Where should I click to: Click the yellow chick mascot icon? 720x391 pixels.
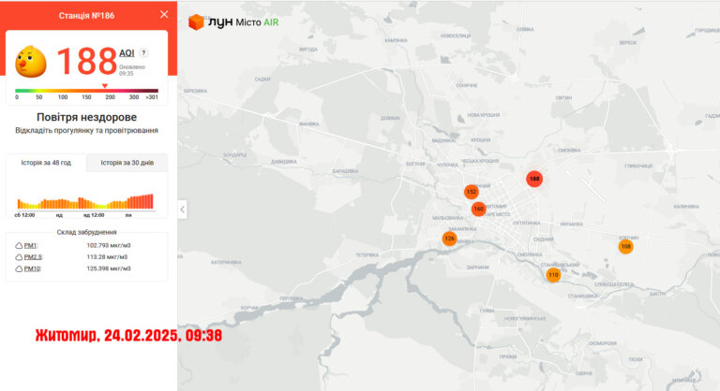pyautogui.click(x=31, y=61)
